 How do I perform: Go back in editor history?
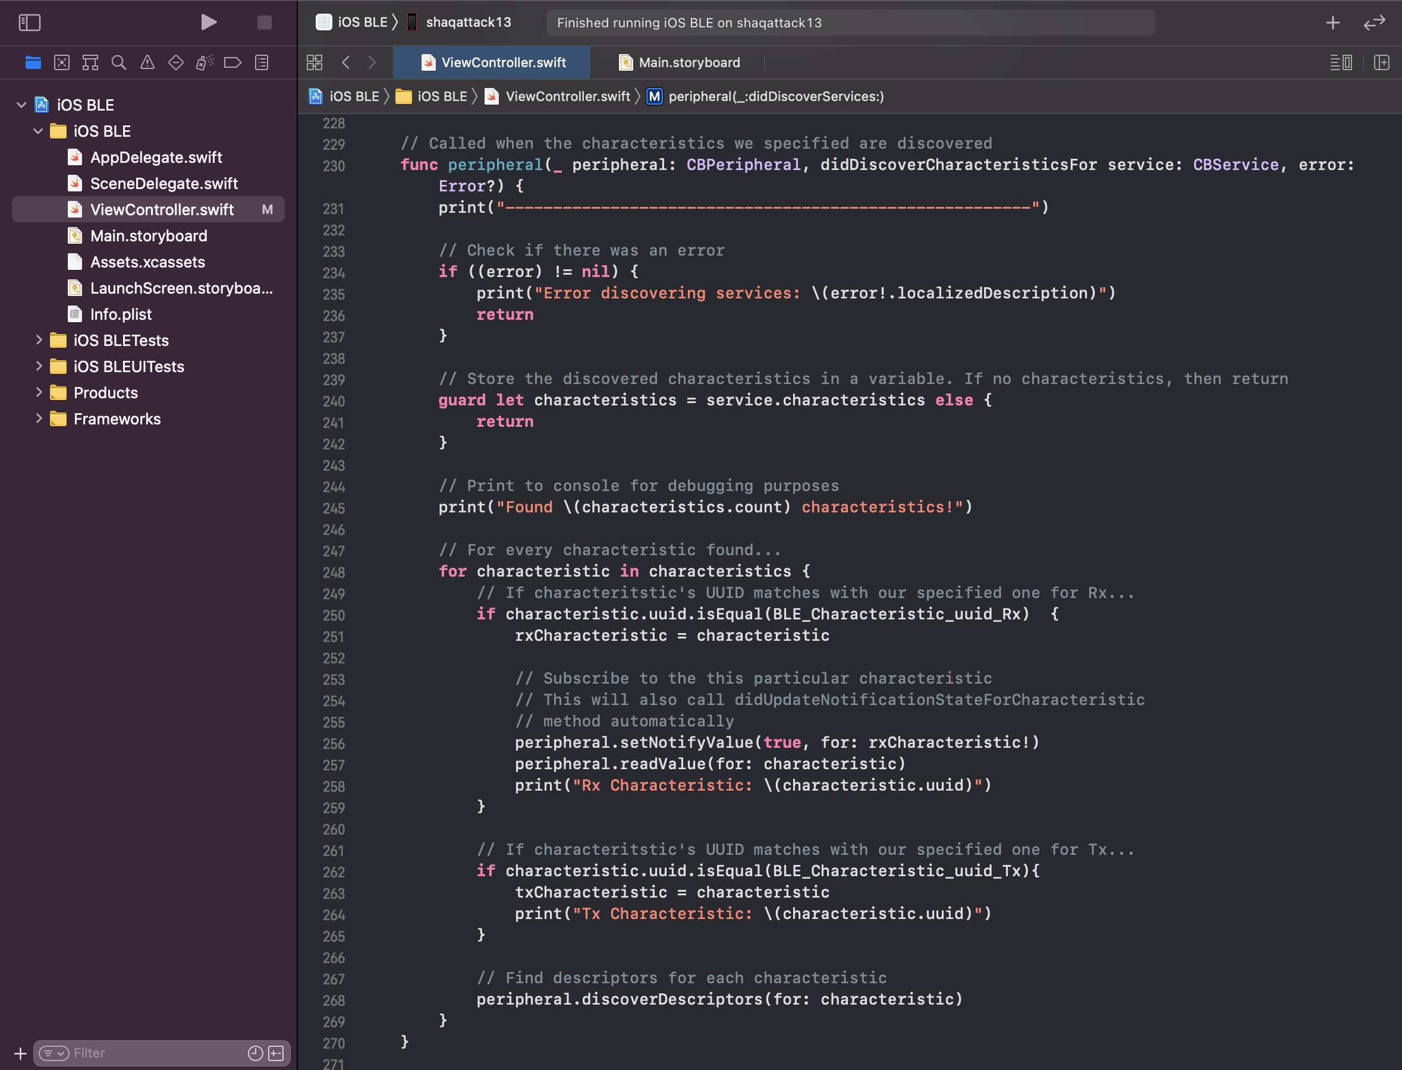[346, 62]
